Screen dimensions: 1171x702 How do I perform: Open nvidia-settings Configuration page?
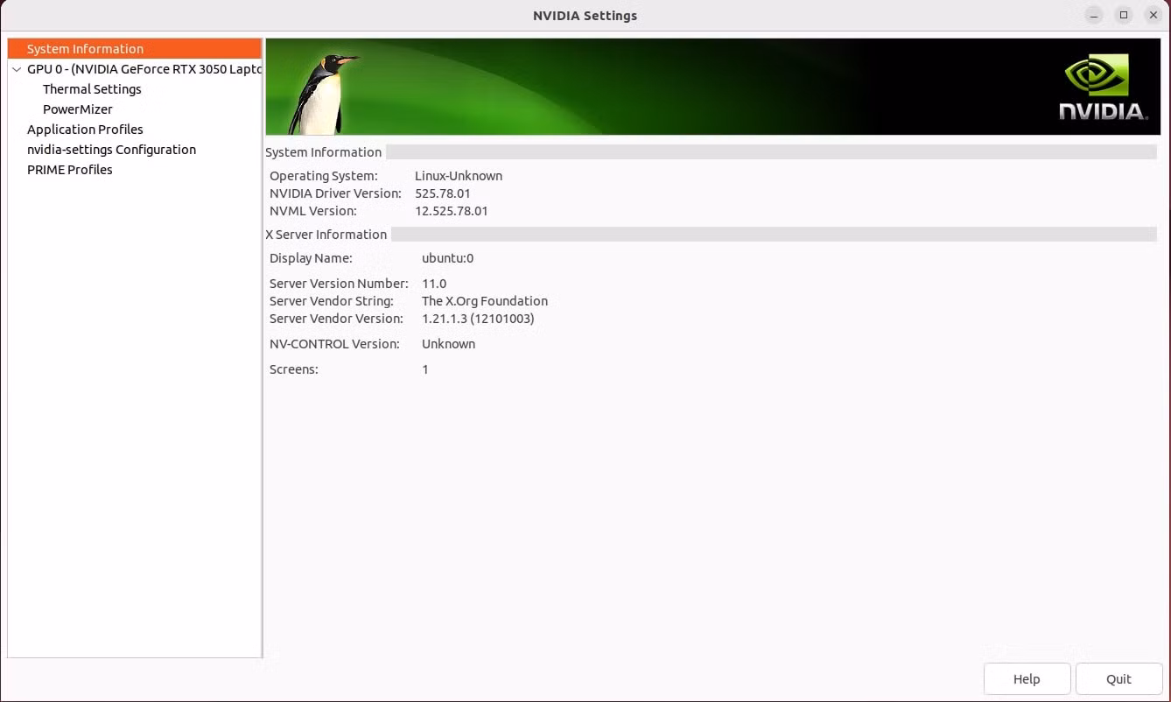coord(111,150)
